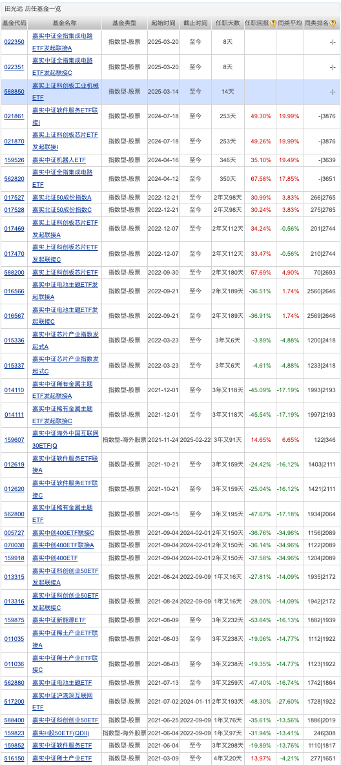Screen dimensions: 341x765
Task: Open 嘉实中证新能源ETF fund link
Action: pos(59,620)
